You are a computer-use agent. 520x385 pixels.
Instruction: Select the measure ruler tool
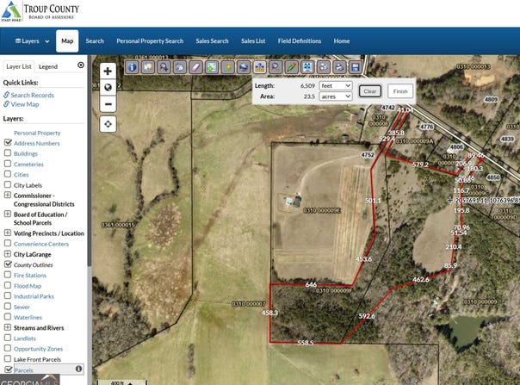[x=259, y=67]
